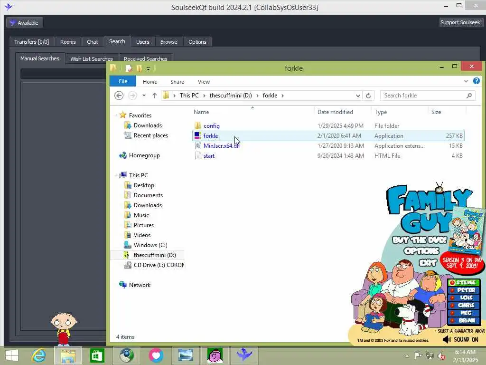Open the Share ribbon tab
The image size is (486, 365).
click(x=178, y=82)
